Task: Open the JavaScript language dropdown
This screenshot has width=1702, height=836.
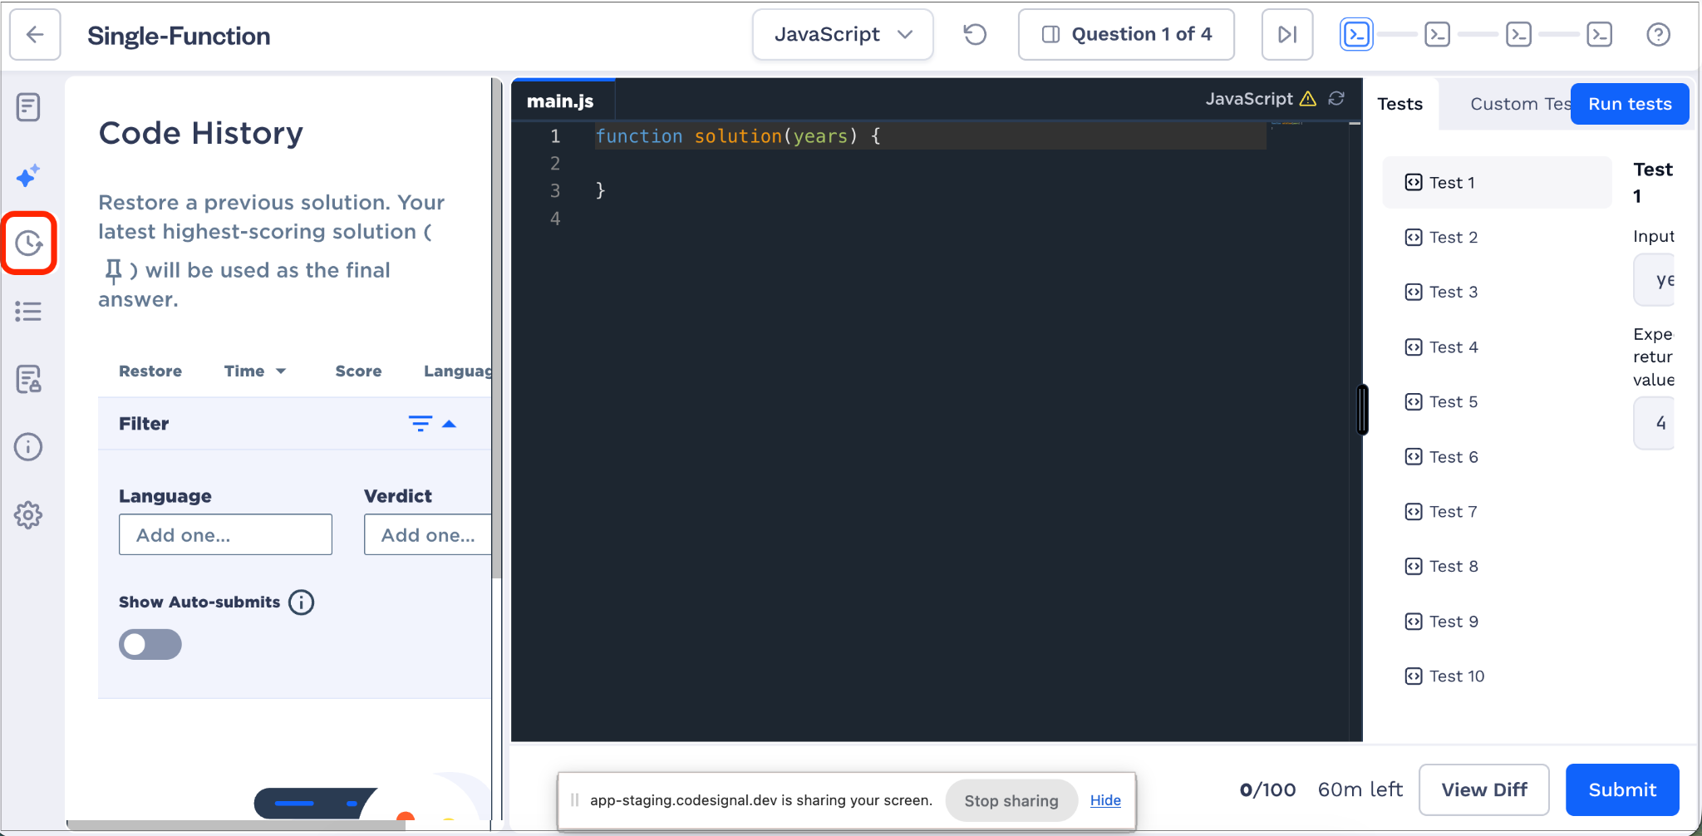Action: point(843,34)
